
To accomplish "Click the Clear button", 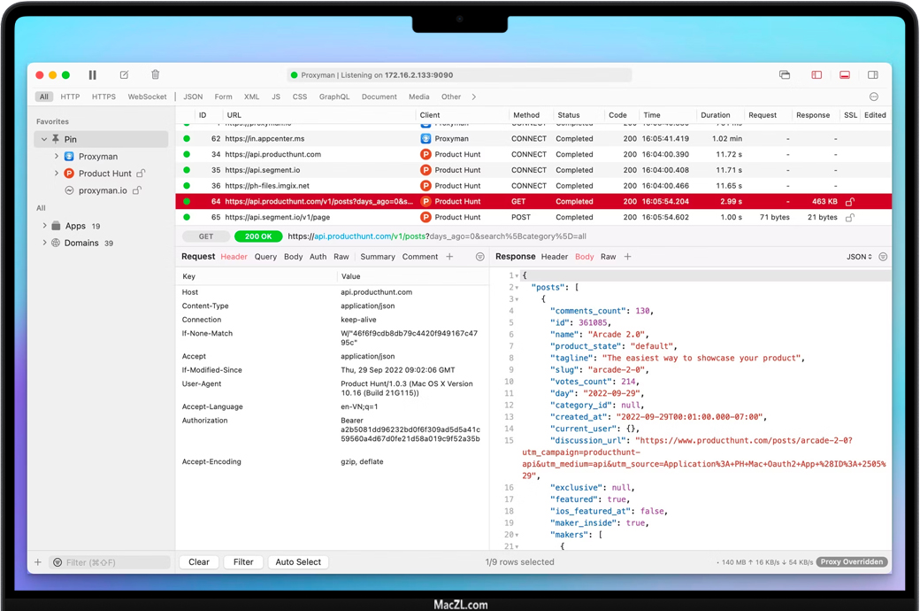I will point(199,562).
